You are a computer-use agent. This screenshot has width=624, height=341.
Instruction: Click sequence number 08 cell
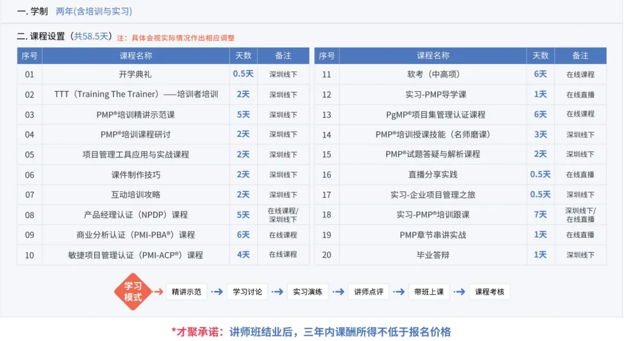pos(29,215)
